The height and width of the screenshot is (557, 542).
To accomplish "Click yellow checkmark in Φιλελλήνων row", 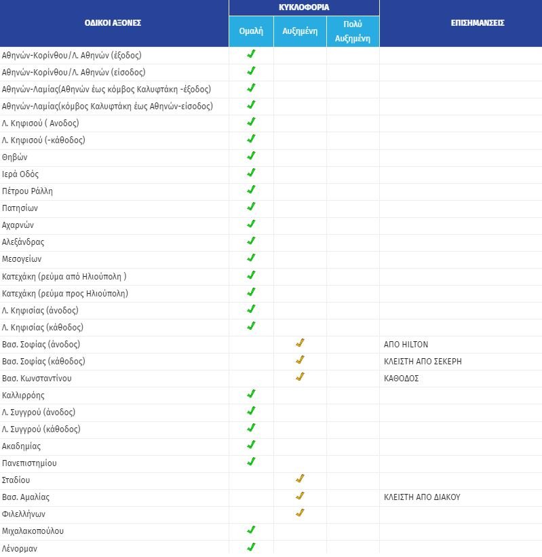I will coord(300,513).
